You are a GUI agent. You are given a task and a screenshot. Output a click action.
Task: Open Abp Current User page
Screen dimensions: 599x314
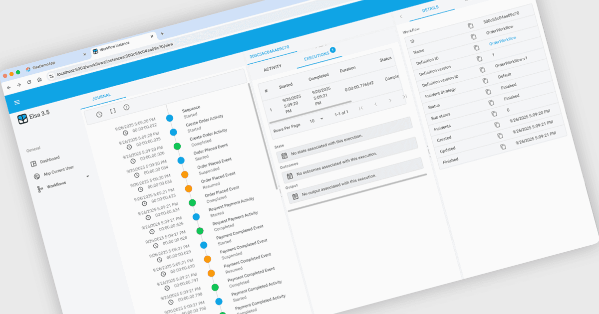(x=58, y=170)
